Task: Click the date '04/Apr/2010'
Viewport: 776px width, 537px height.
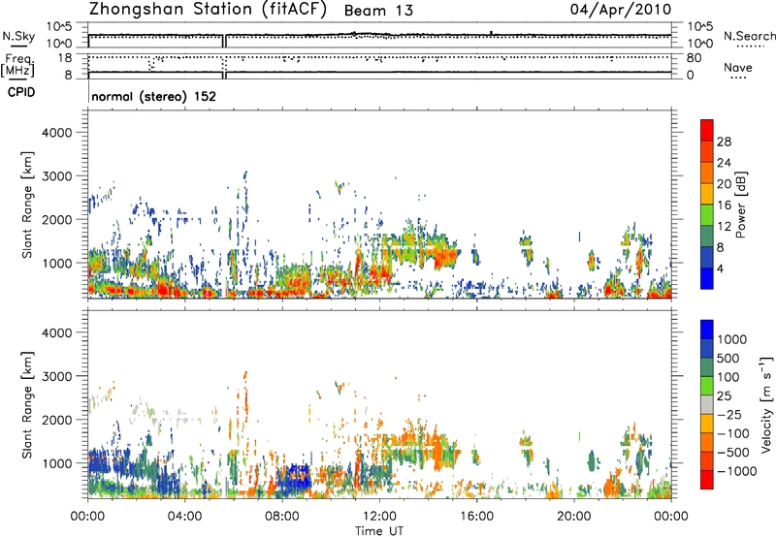Action: (621, 10)
